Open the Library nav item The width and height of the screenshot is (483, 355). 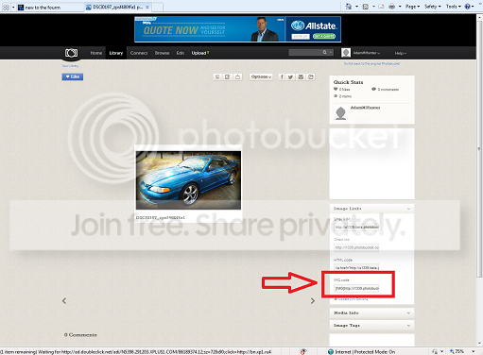116,53
